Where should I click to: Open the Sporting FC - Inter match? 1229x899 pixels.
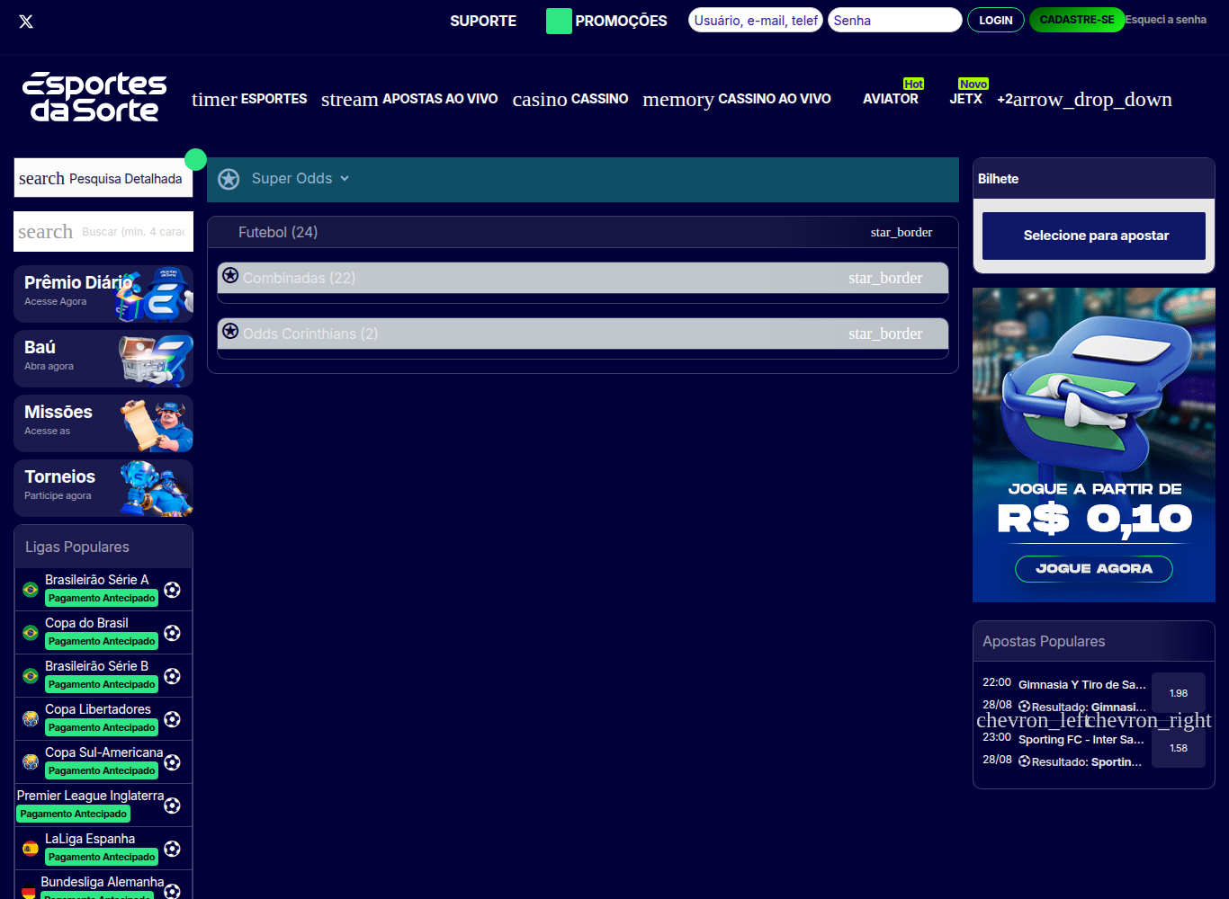1081,740
